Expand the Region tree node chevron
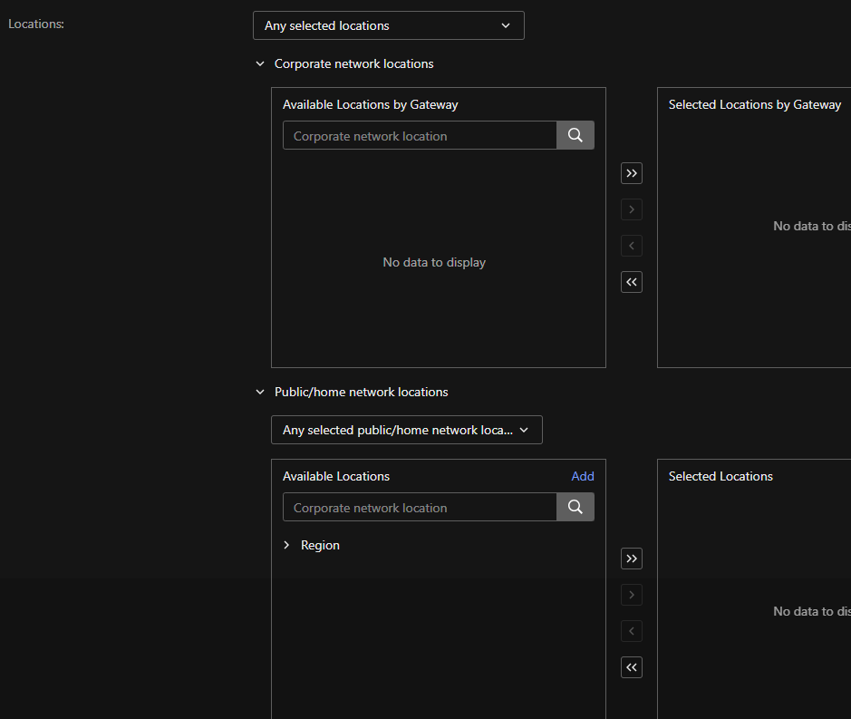This screenshot has width=851, height=719. pyautogui.click(x=287, y=546)
